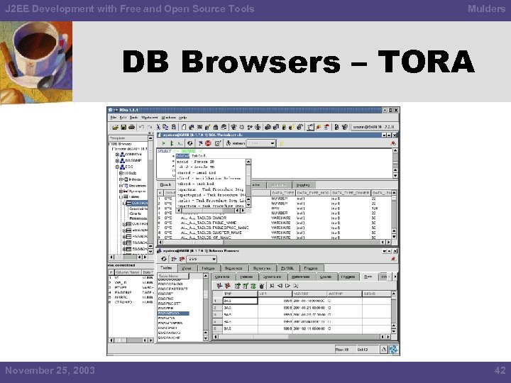Open file icon in main toolbar

tap(115, 127)
